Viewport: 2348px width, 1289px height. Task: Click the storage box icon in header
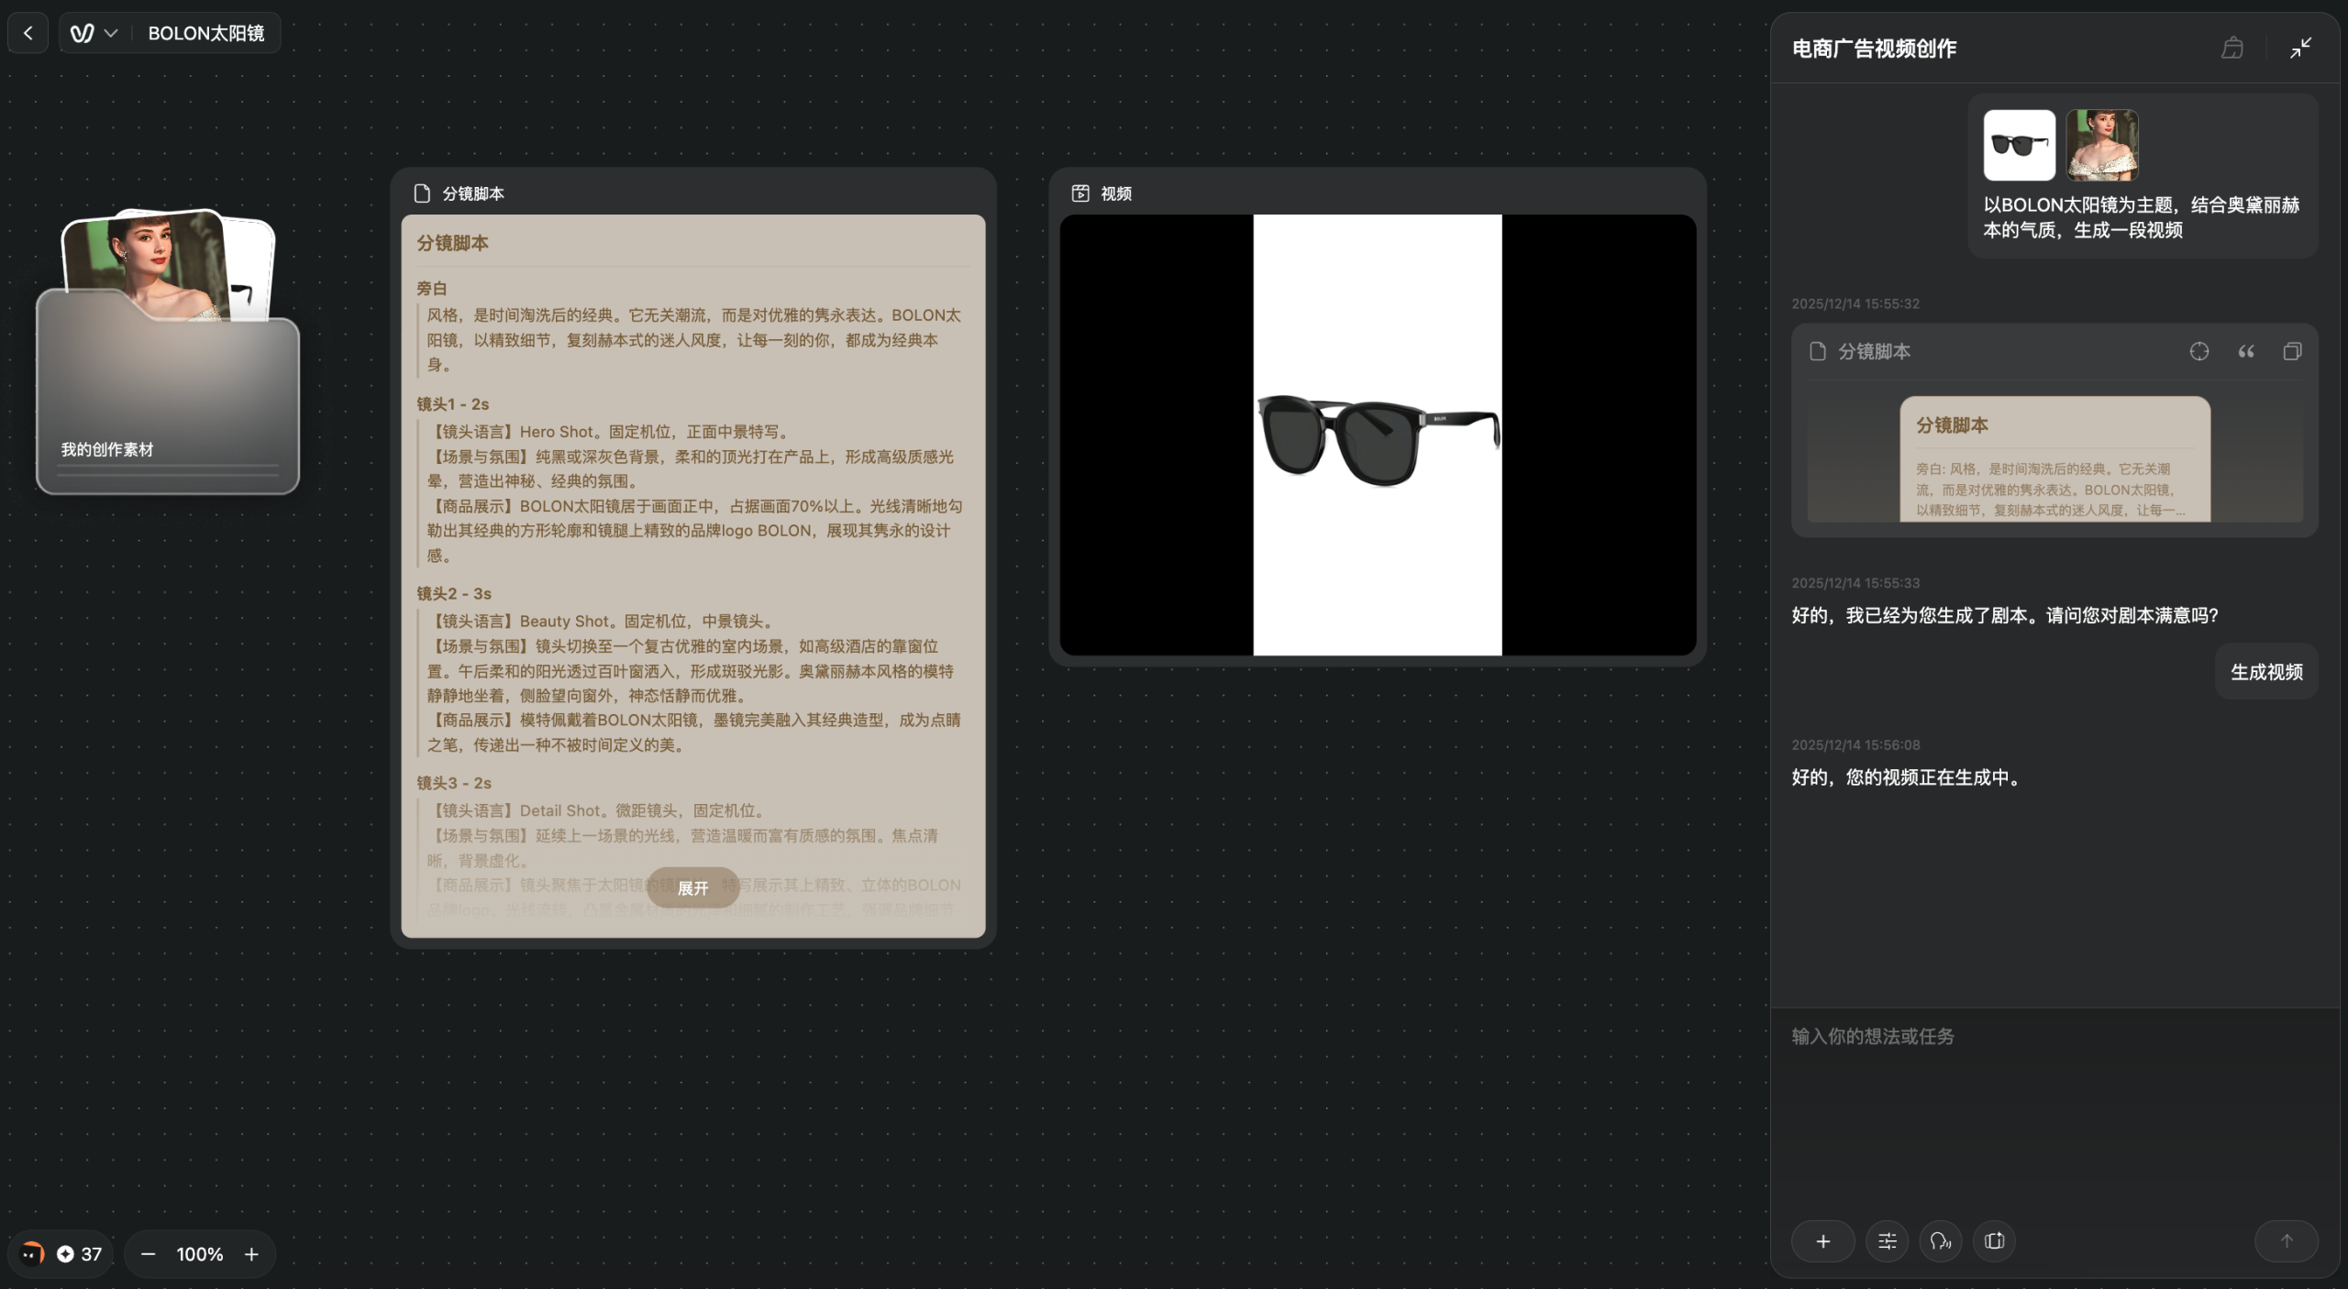[x=2232, y=48]
